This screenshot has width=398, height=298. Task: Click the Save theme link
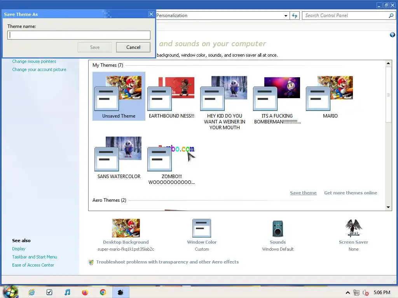coord(303,193)
